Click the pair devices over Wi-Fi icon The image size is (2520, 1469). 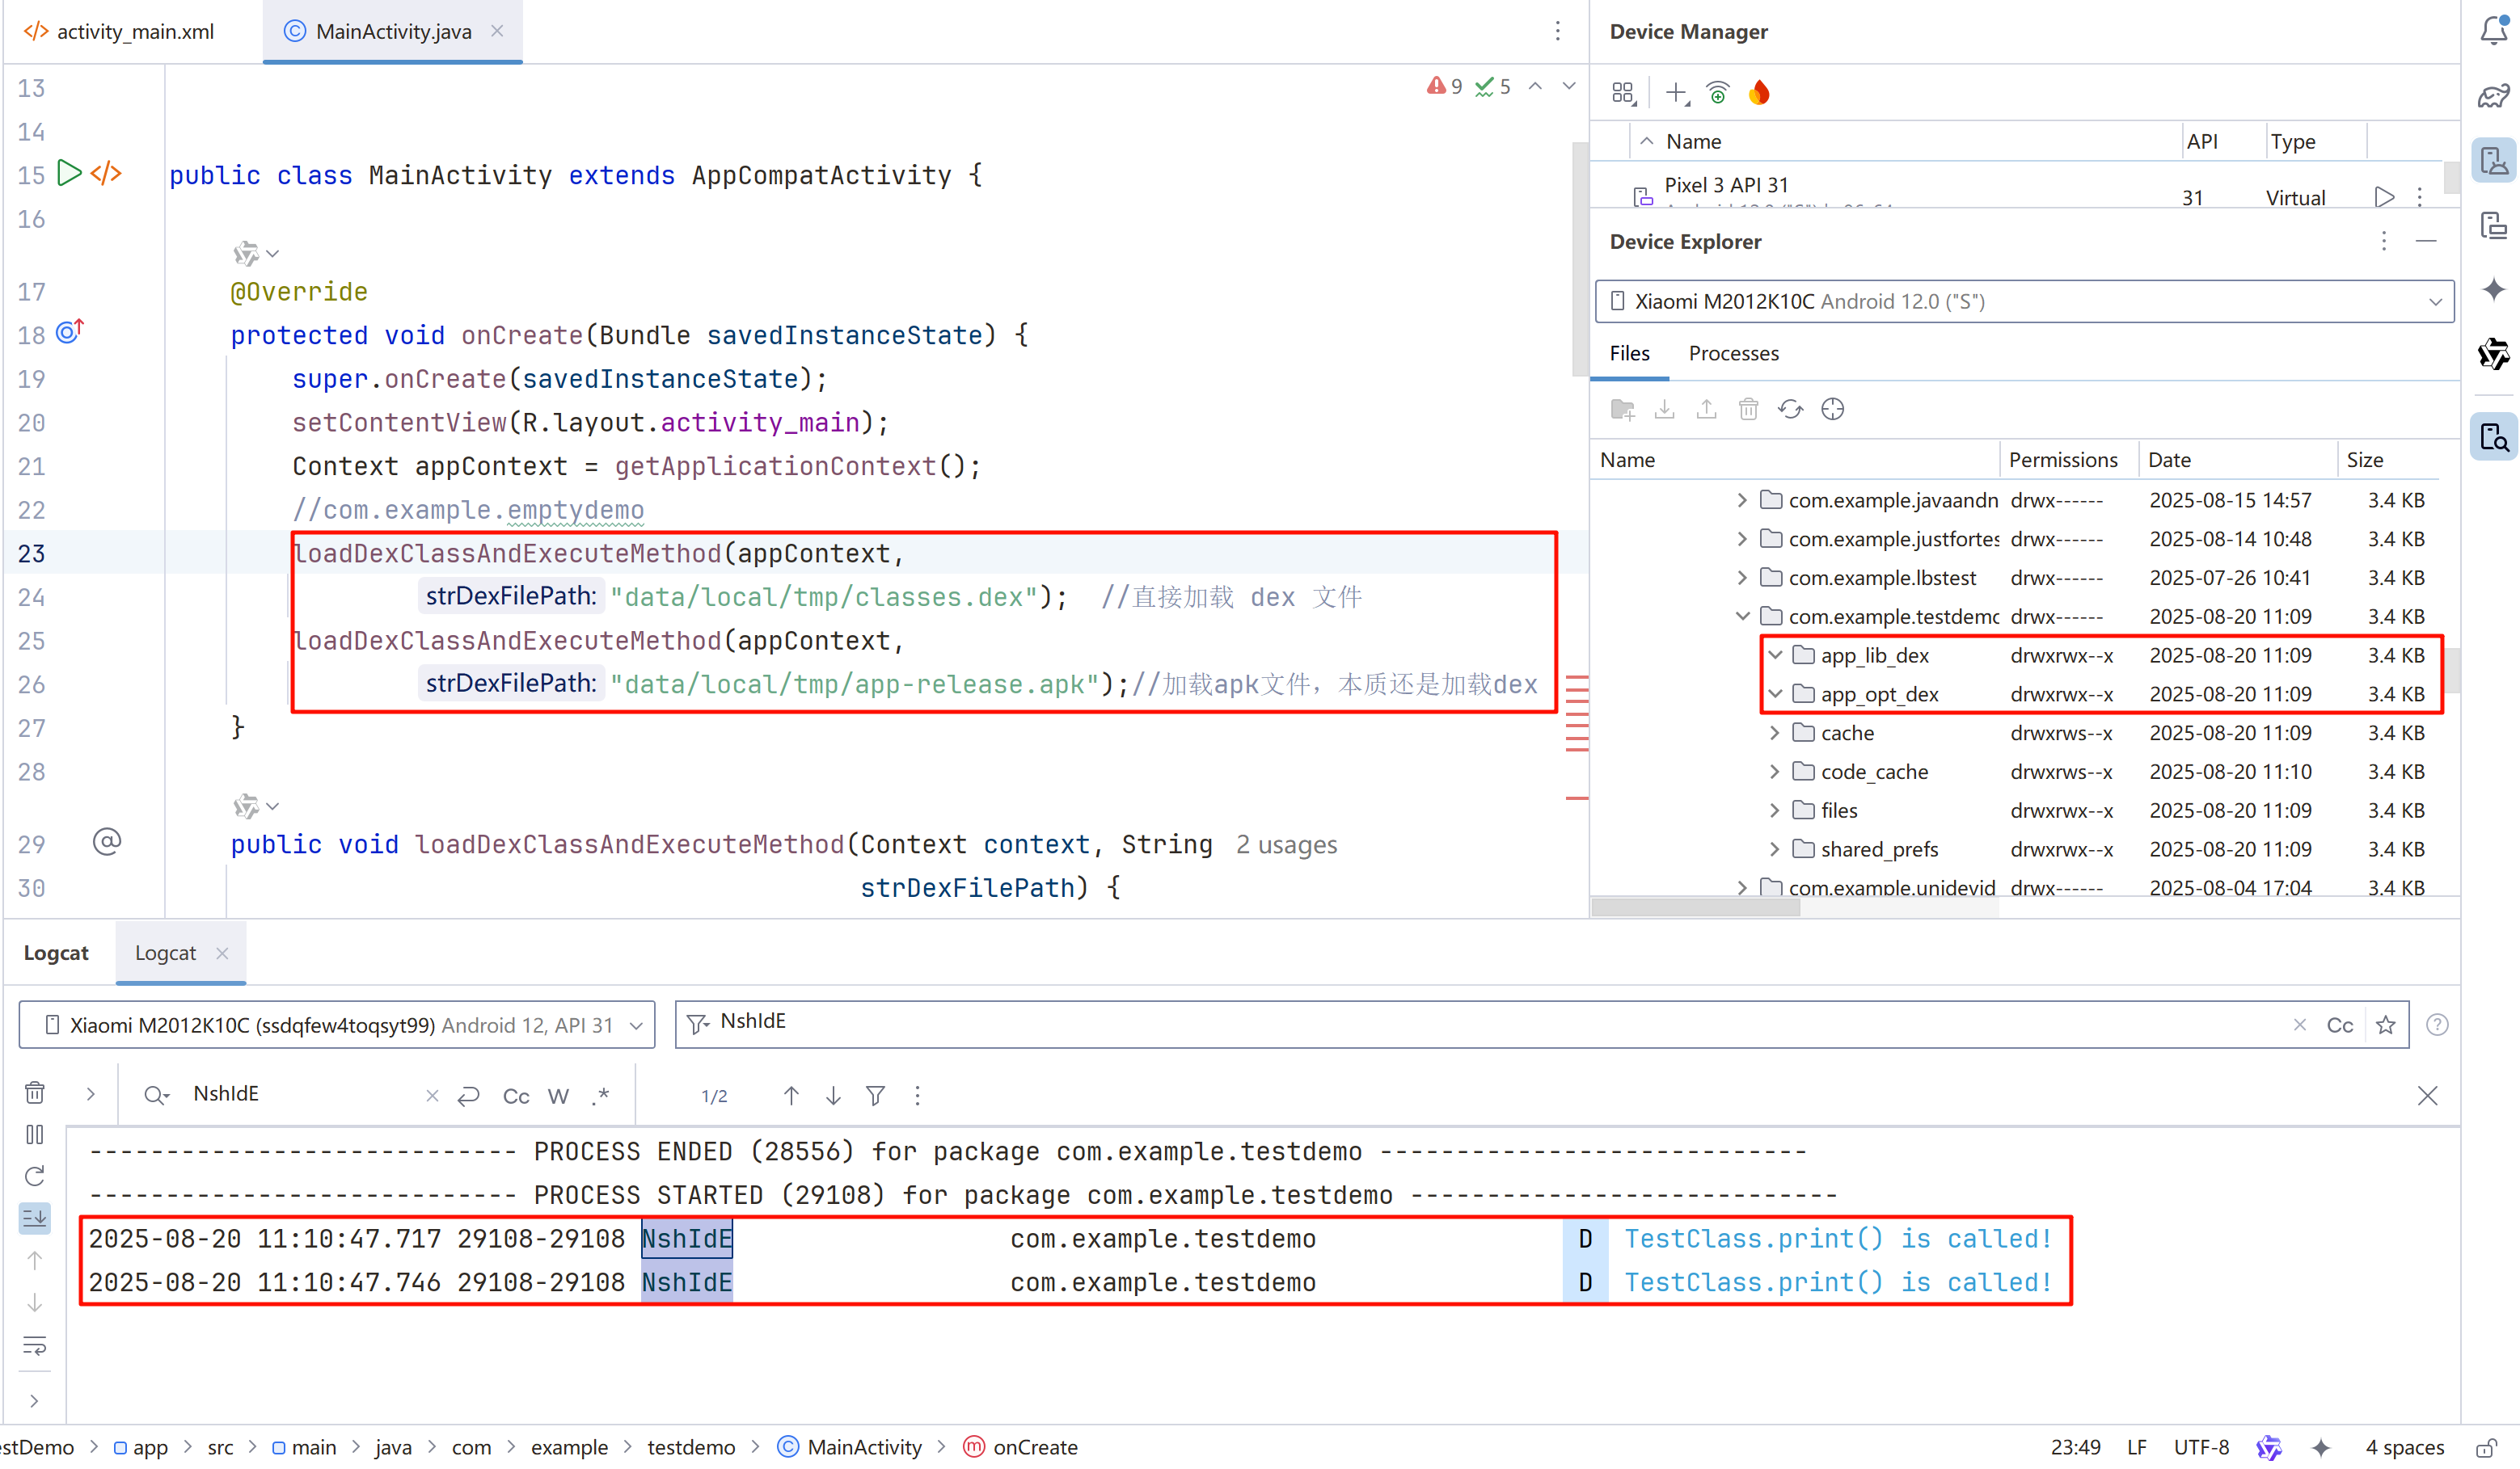pos(1718,93)
